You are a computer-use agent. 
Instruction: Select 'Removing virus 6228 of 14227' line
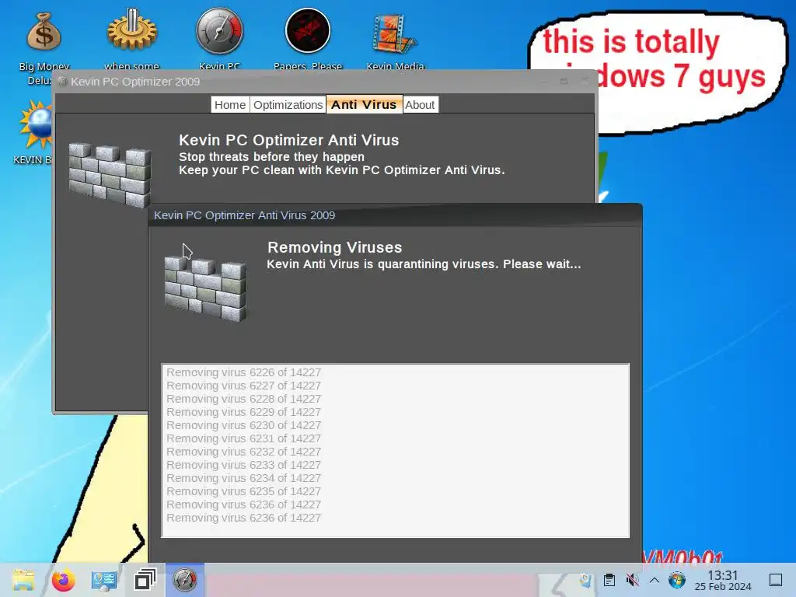243,399
